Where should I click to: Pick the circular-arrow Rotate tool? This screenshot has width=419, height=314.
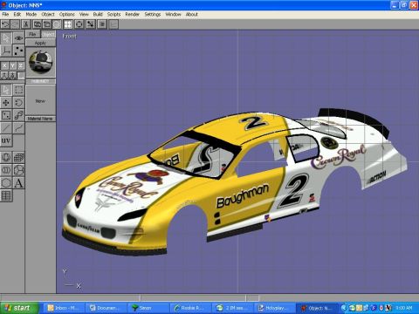(18, 103)
